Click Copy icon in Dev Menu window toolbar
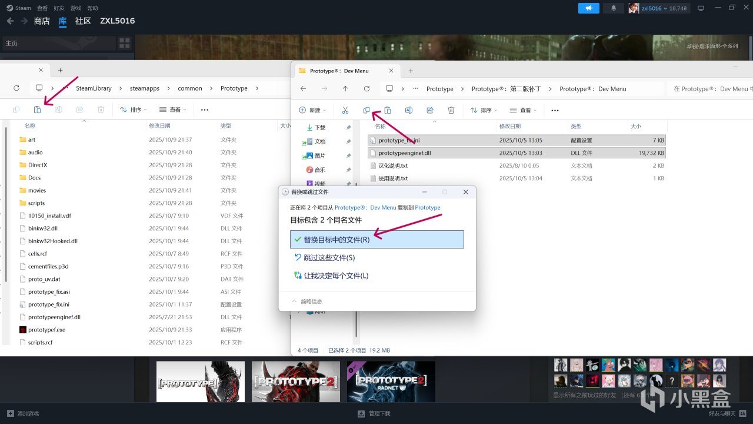Image resolution: width=753 pixels, height=424 pixels. coord(366,110)
